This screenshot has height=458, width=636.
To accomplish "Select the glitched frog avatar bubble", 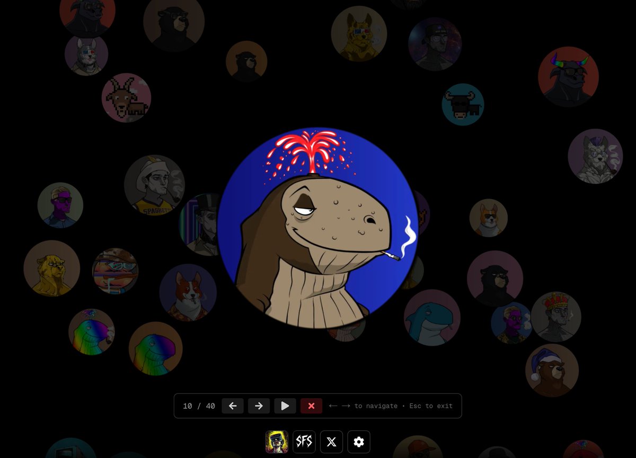I will tap(116, 271).
